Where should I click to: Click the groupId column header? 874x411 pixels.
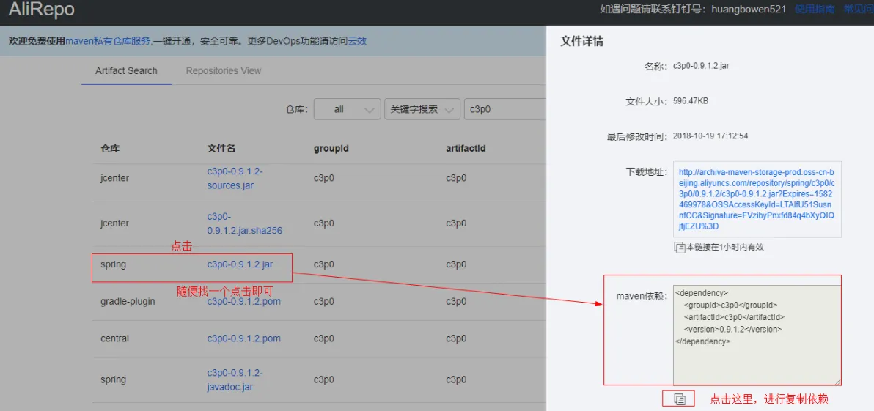(x=331, y=149)
